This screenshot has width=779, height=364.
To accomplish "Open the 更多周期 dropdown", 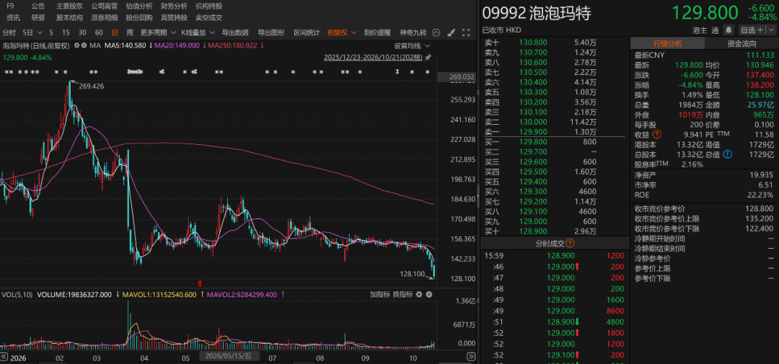I will tap(158, 32).
